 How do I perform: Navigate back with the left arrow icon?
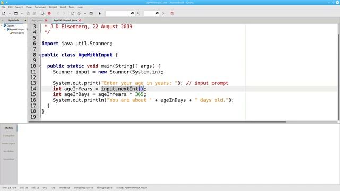58,13
